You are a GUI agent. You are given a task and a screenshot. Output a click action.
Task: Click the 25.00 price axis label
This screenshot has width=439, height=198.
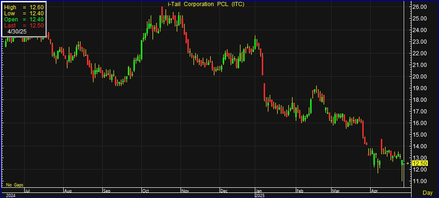[420, 19]
